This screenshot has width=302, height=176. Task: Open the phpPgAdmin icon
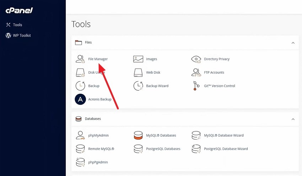[x=80, y=162]
